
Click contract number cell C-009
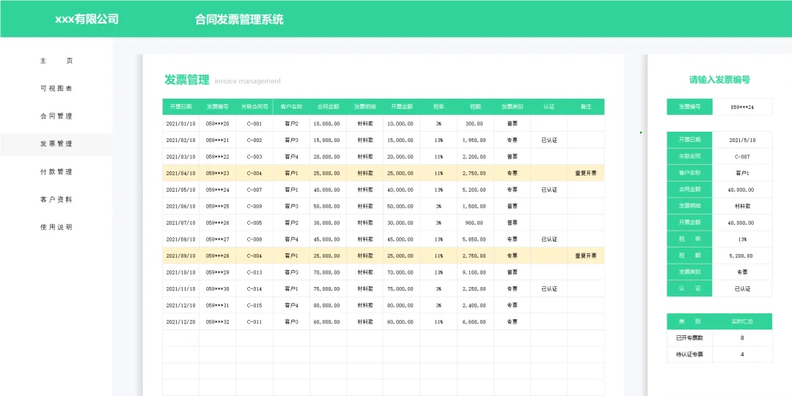(x=254, y=206)
